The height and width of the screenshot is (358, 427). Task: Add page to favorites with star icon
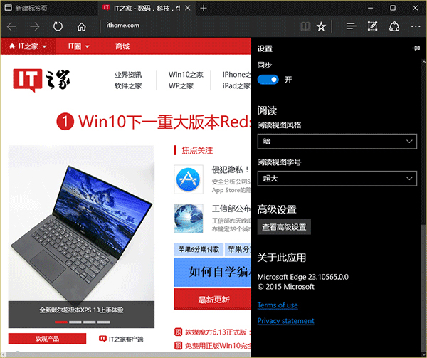tap(321, 26)
